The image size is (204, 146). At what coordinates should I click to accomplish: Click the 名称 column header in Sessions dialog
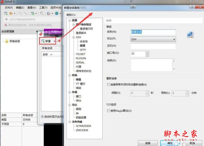[45, 55]
